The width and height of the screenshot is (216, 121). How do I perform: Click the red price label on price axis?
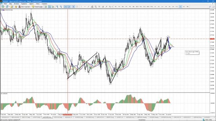(212, 39)
